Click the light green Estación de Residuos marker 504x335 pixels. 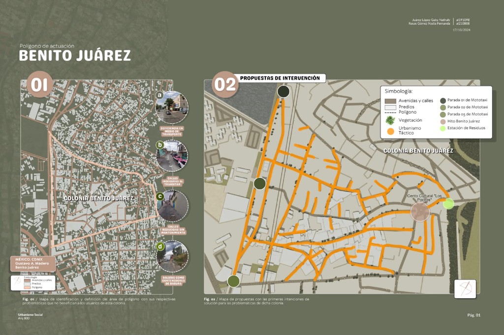coord(448,203)
